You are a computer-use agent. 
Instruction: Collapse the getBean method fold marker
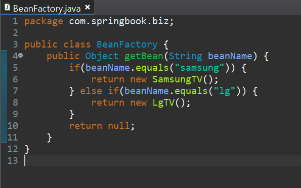pos(21,56)
